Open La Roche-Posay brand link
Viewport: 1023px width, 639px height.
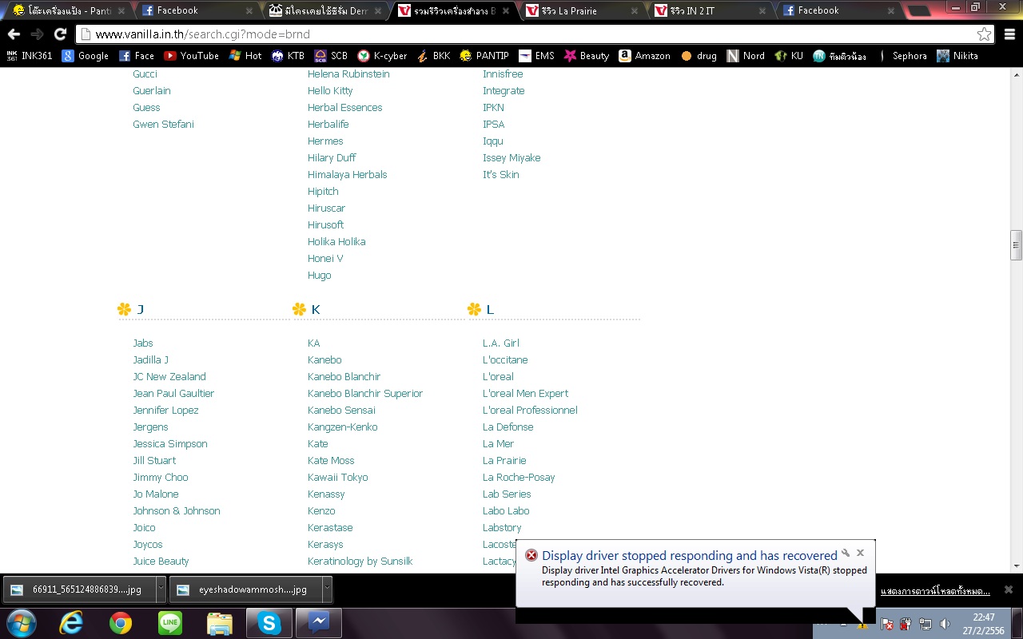[519, 477]
